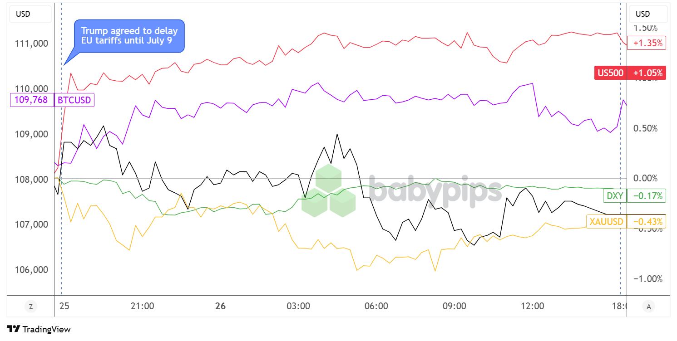Click the TradingView logo icon

[x=13, y=329]
